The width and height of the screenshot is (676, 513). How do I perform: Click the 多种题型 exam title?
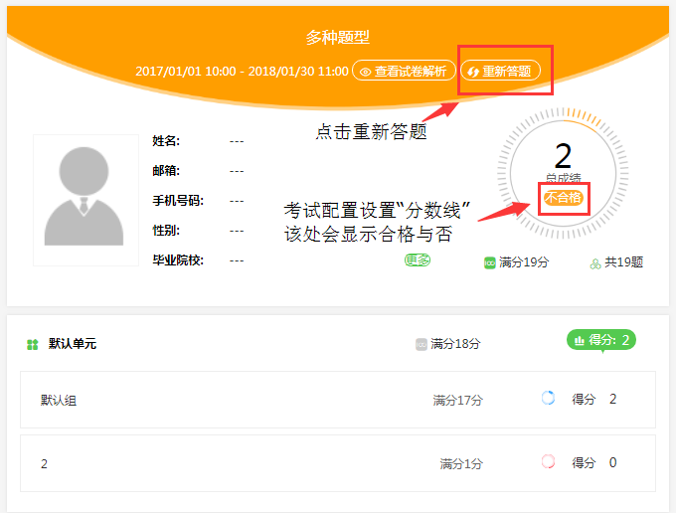coord(338,38)
